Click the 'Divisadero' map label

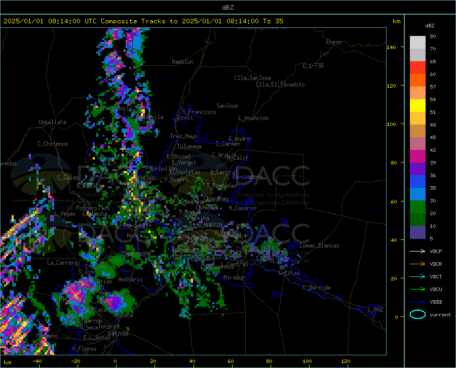click(247, 177)
